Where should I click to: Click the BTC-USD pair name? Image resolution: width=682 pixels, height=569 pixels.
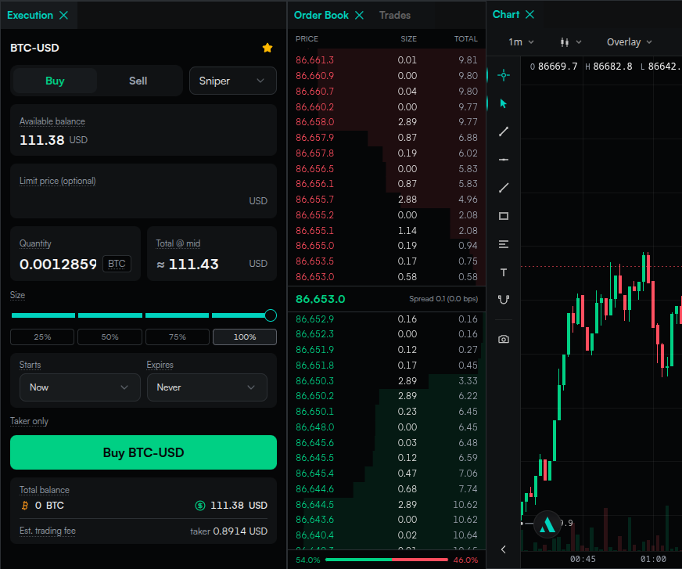pos(34,48)
